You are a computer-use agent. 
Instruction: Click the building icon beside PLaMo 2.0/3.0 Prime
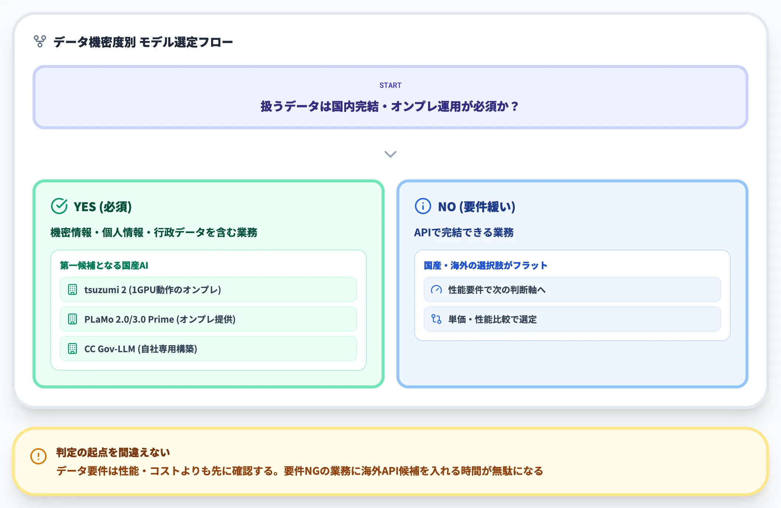tap(72, 319)
